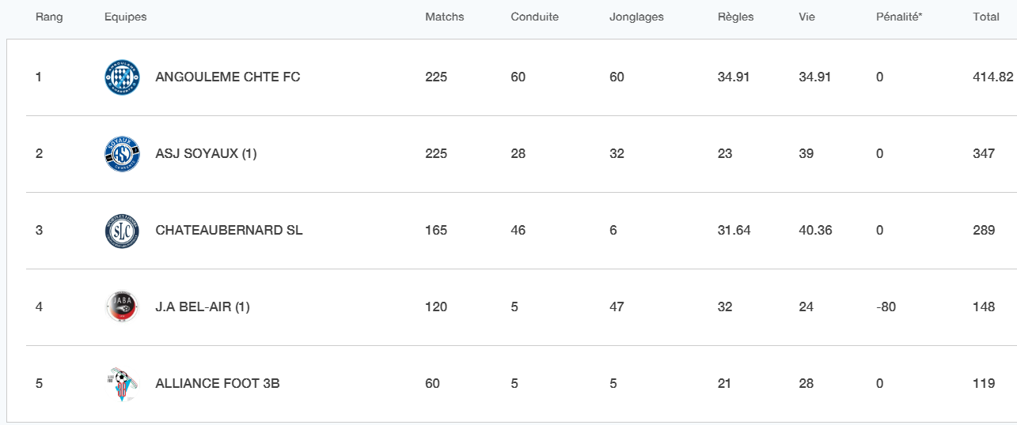Viewport: 1017px width, 425px height.
Task: Click the Vie column header
Action: coord(807,17)
